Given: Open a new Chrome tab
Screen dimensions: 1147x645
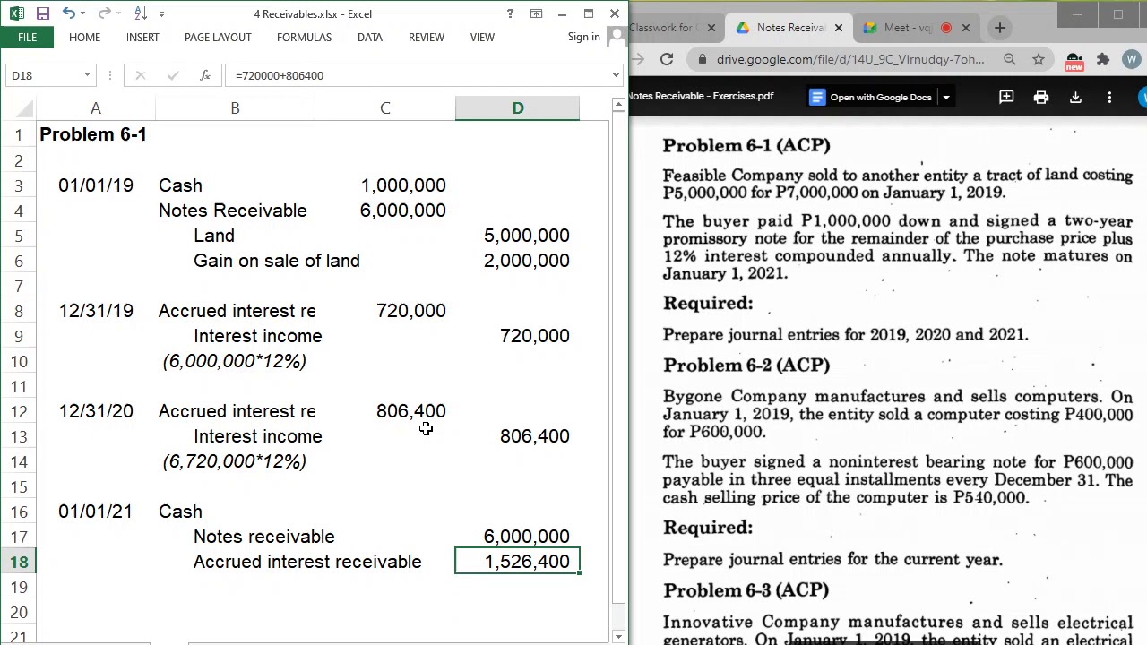Looking at the screenshot, I should 1000,28.
